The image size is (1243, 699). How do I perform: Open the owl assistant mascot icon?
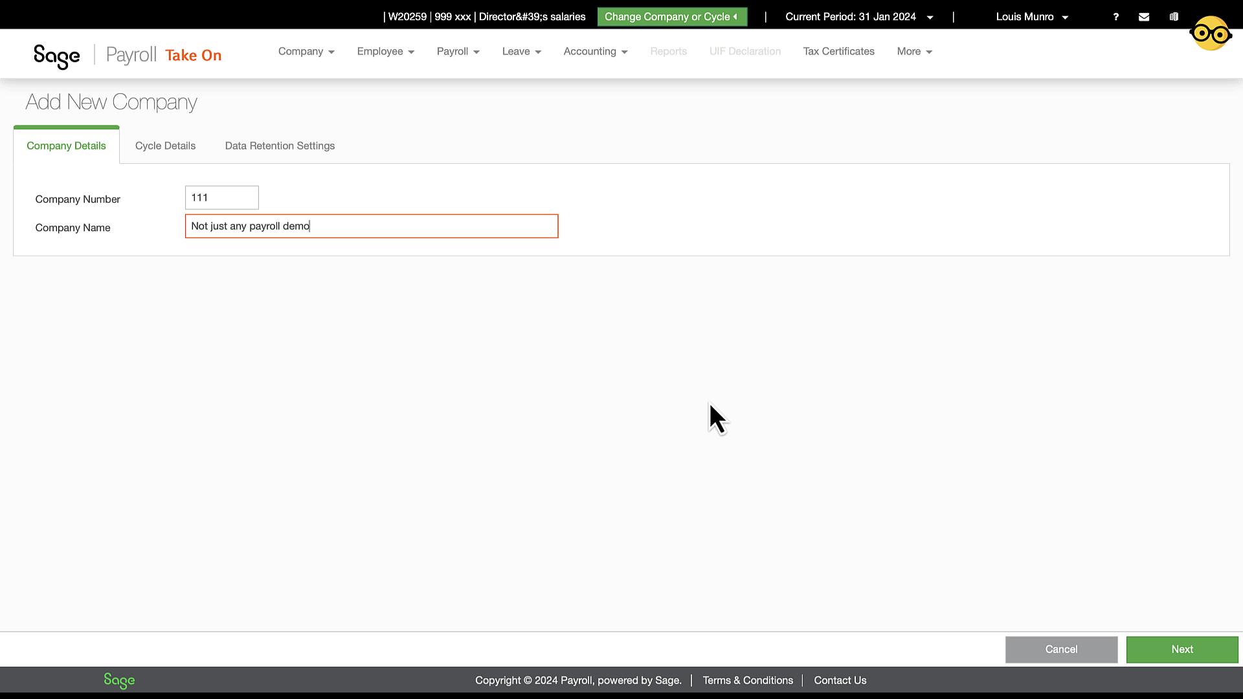pos(1211,33)
